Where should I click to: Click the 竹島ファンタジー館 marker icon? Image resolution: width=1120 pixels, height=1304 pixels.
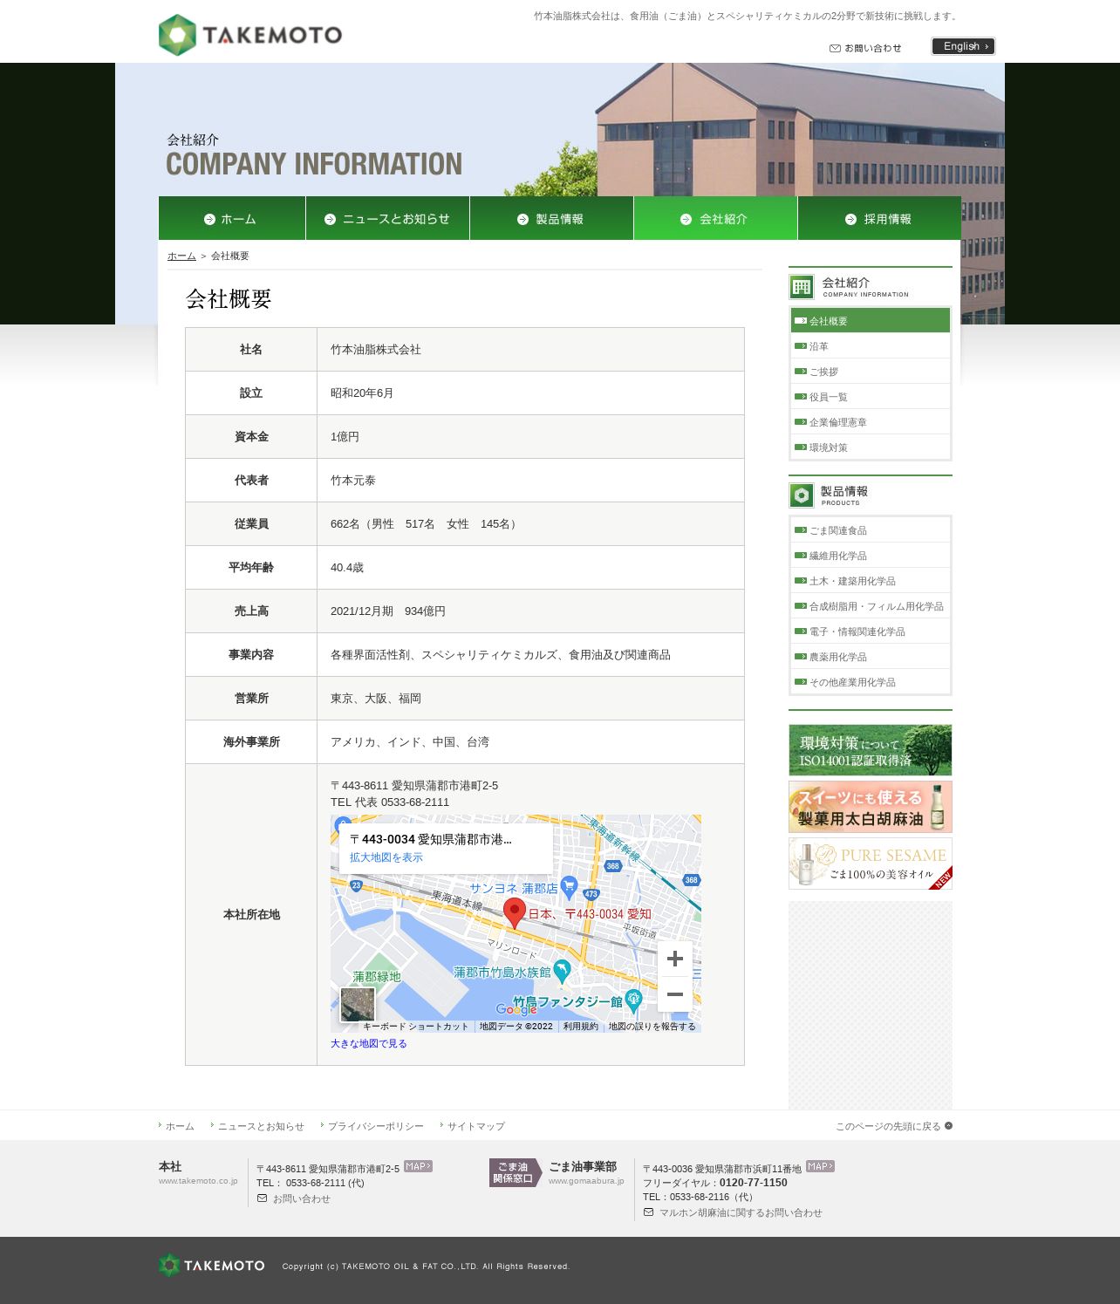point(634,1000)
